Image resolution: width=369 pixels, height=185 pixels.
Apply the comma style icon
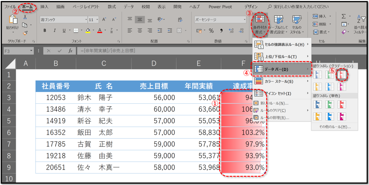point(221,30)
